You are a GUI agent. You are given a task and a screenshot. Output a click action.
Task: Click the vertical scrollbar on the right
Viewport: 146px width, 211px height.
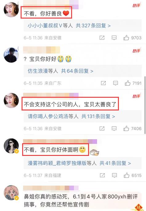click(x=145, y=105)
